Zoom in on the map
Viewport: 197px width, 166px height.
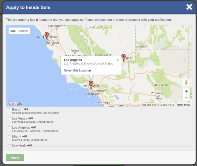186,92
